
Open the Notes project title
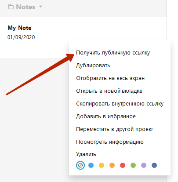click(x=25, y=7)
